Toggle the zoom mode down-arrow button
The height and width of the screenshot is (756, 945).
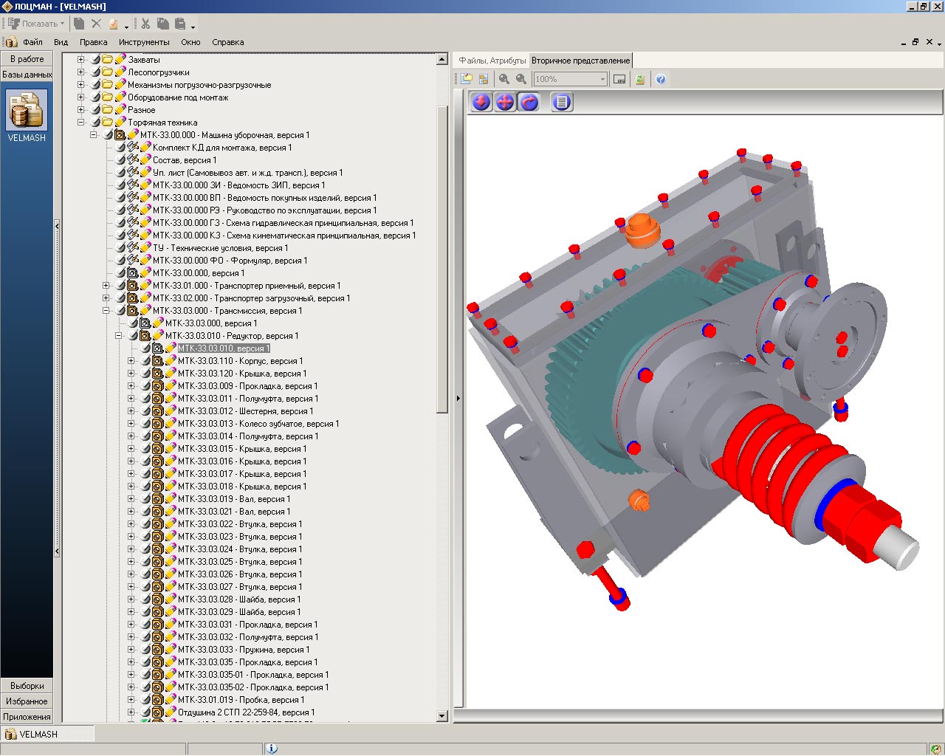click(x=481, y=102)
